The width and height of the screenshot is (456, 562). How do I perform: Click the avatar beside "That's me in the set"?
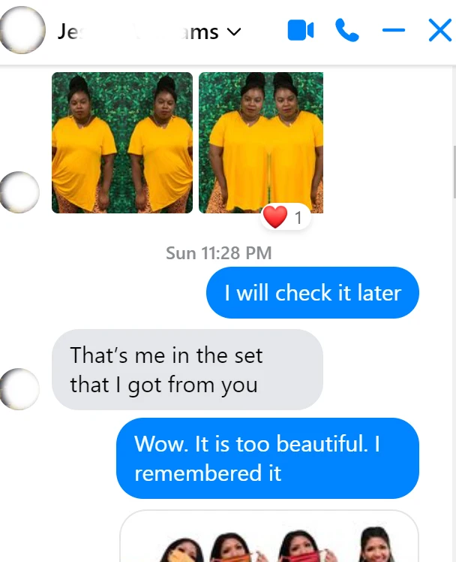pos(19,389)
